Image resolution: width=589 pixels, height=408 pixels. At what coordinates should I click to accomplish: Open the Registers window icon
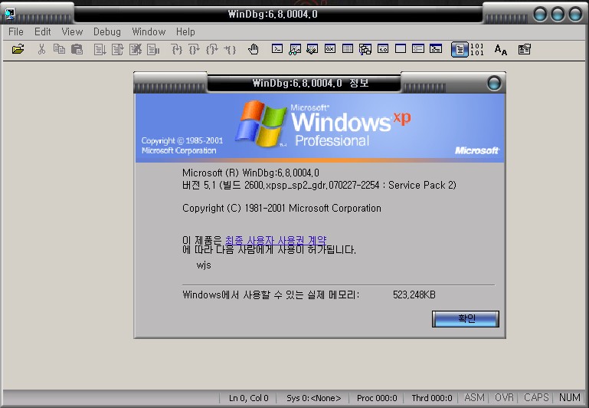pos(330,49)
